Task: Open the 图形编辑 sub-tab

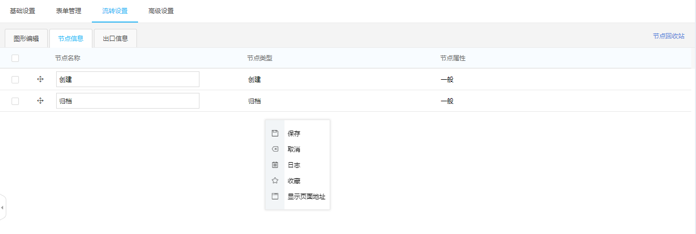Action: pyautogui.click(x=26, y=38)
